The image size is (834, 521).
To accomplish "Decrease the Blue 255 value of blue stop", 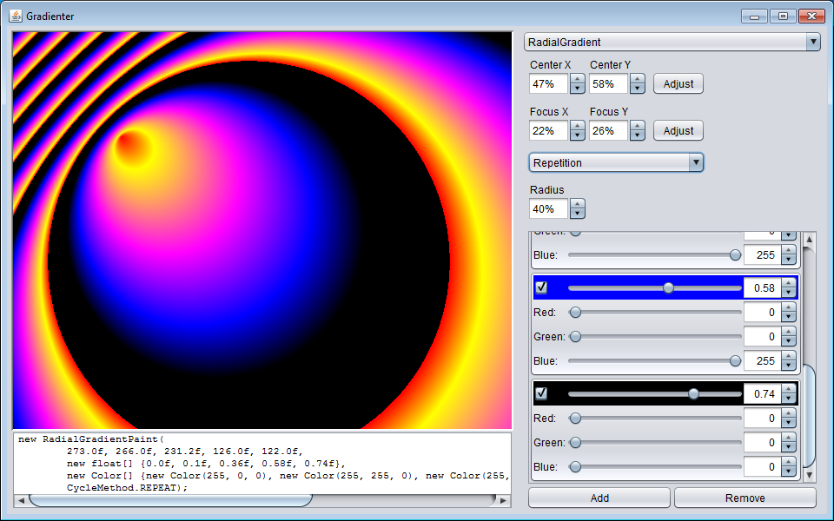I will coord(789,366).
